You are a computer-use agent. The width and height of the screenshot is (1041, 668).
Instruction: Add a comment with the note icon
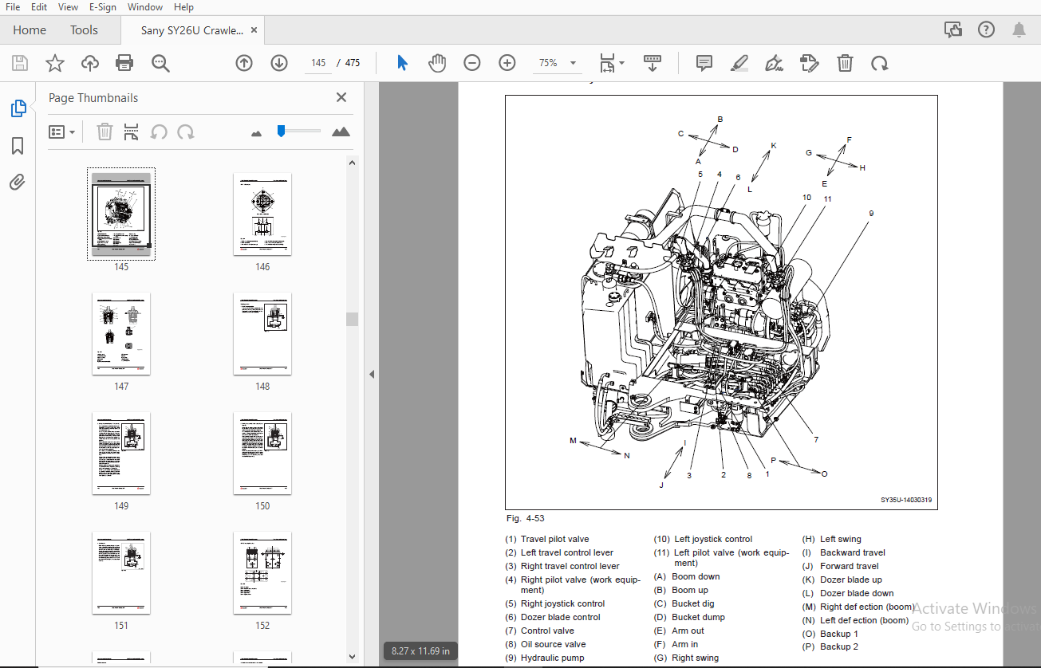click(704, 63)
